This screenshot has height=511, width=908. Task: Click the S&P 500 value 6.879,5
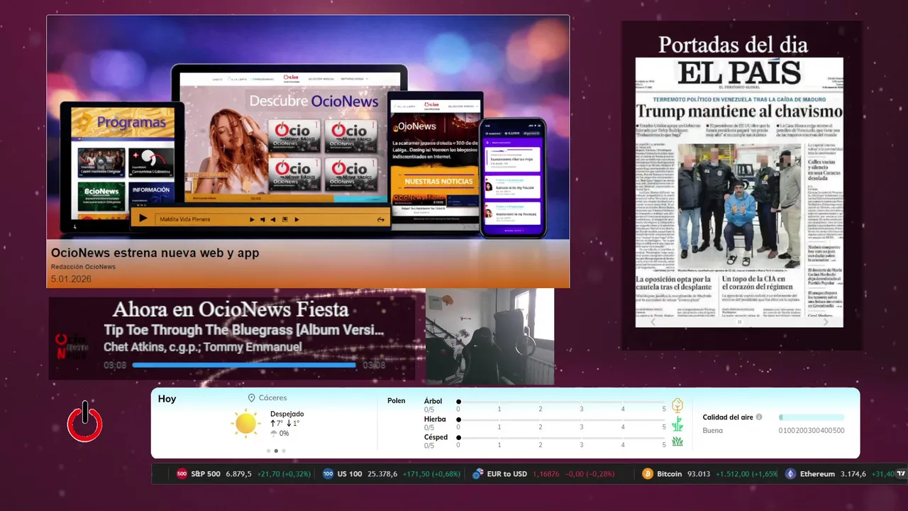(238, 474)
